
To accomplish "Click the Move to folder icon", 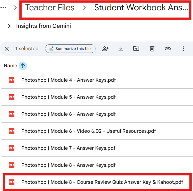I will click(x=136, y=48).
